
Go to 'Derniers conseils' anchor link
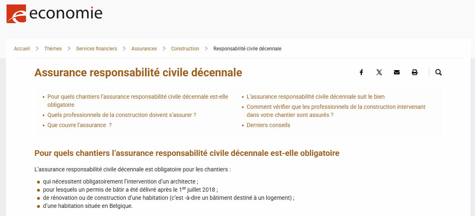(268, 125)
